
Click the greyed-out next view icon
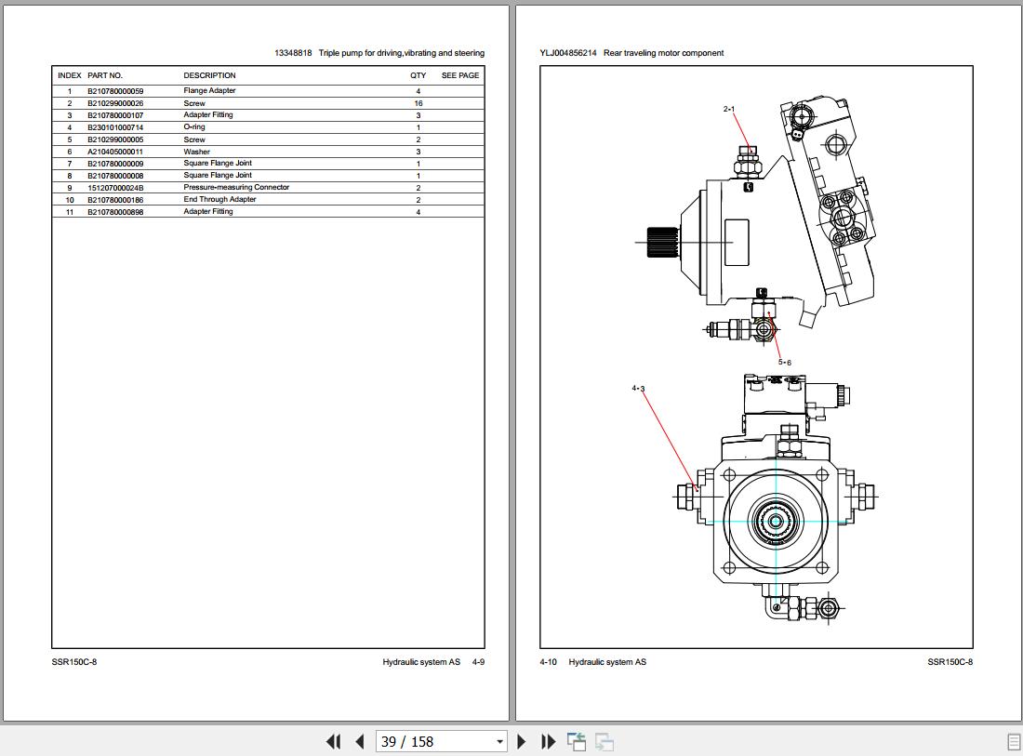point(604,742)
